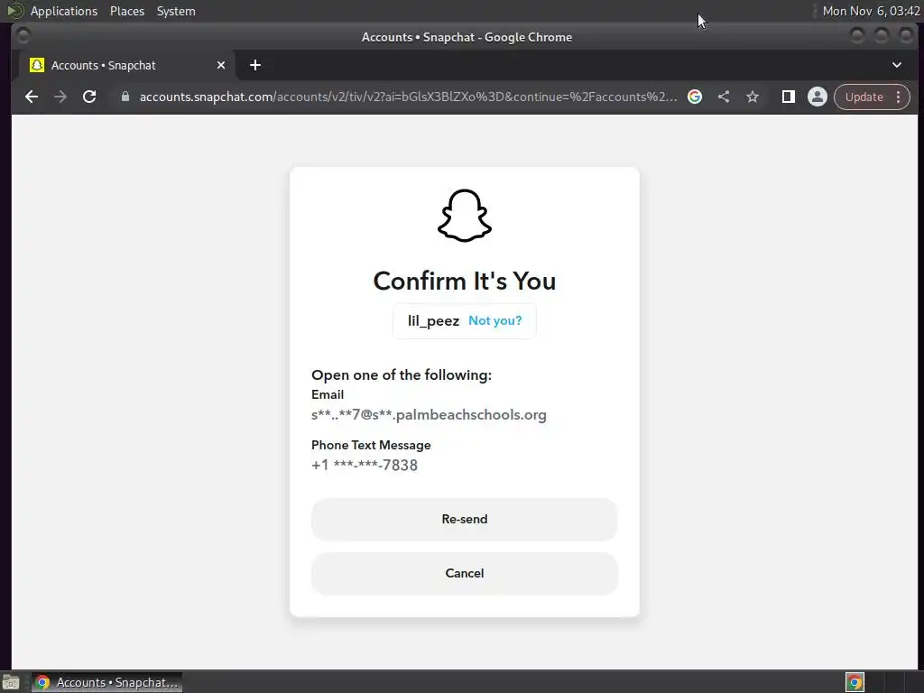Viewport: 924px width, 693px height.
Task: Click the Snapchat ghost logo
Action: point(465,216)
